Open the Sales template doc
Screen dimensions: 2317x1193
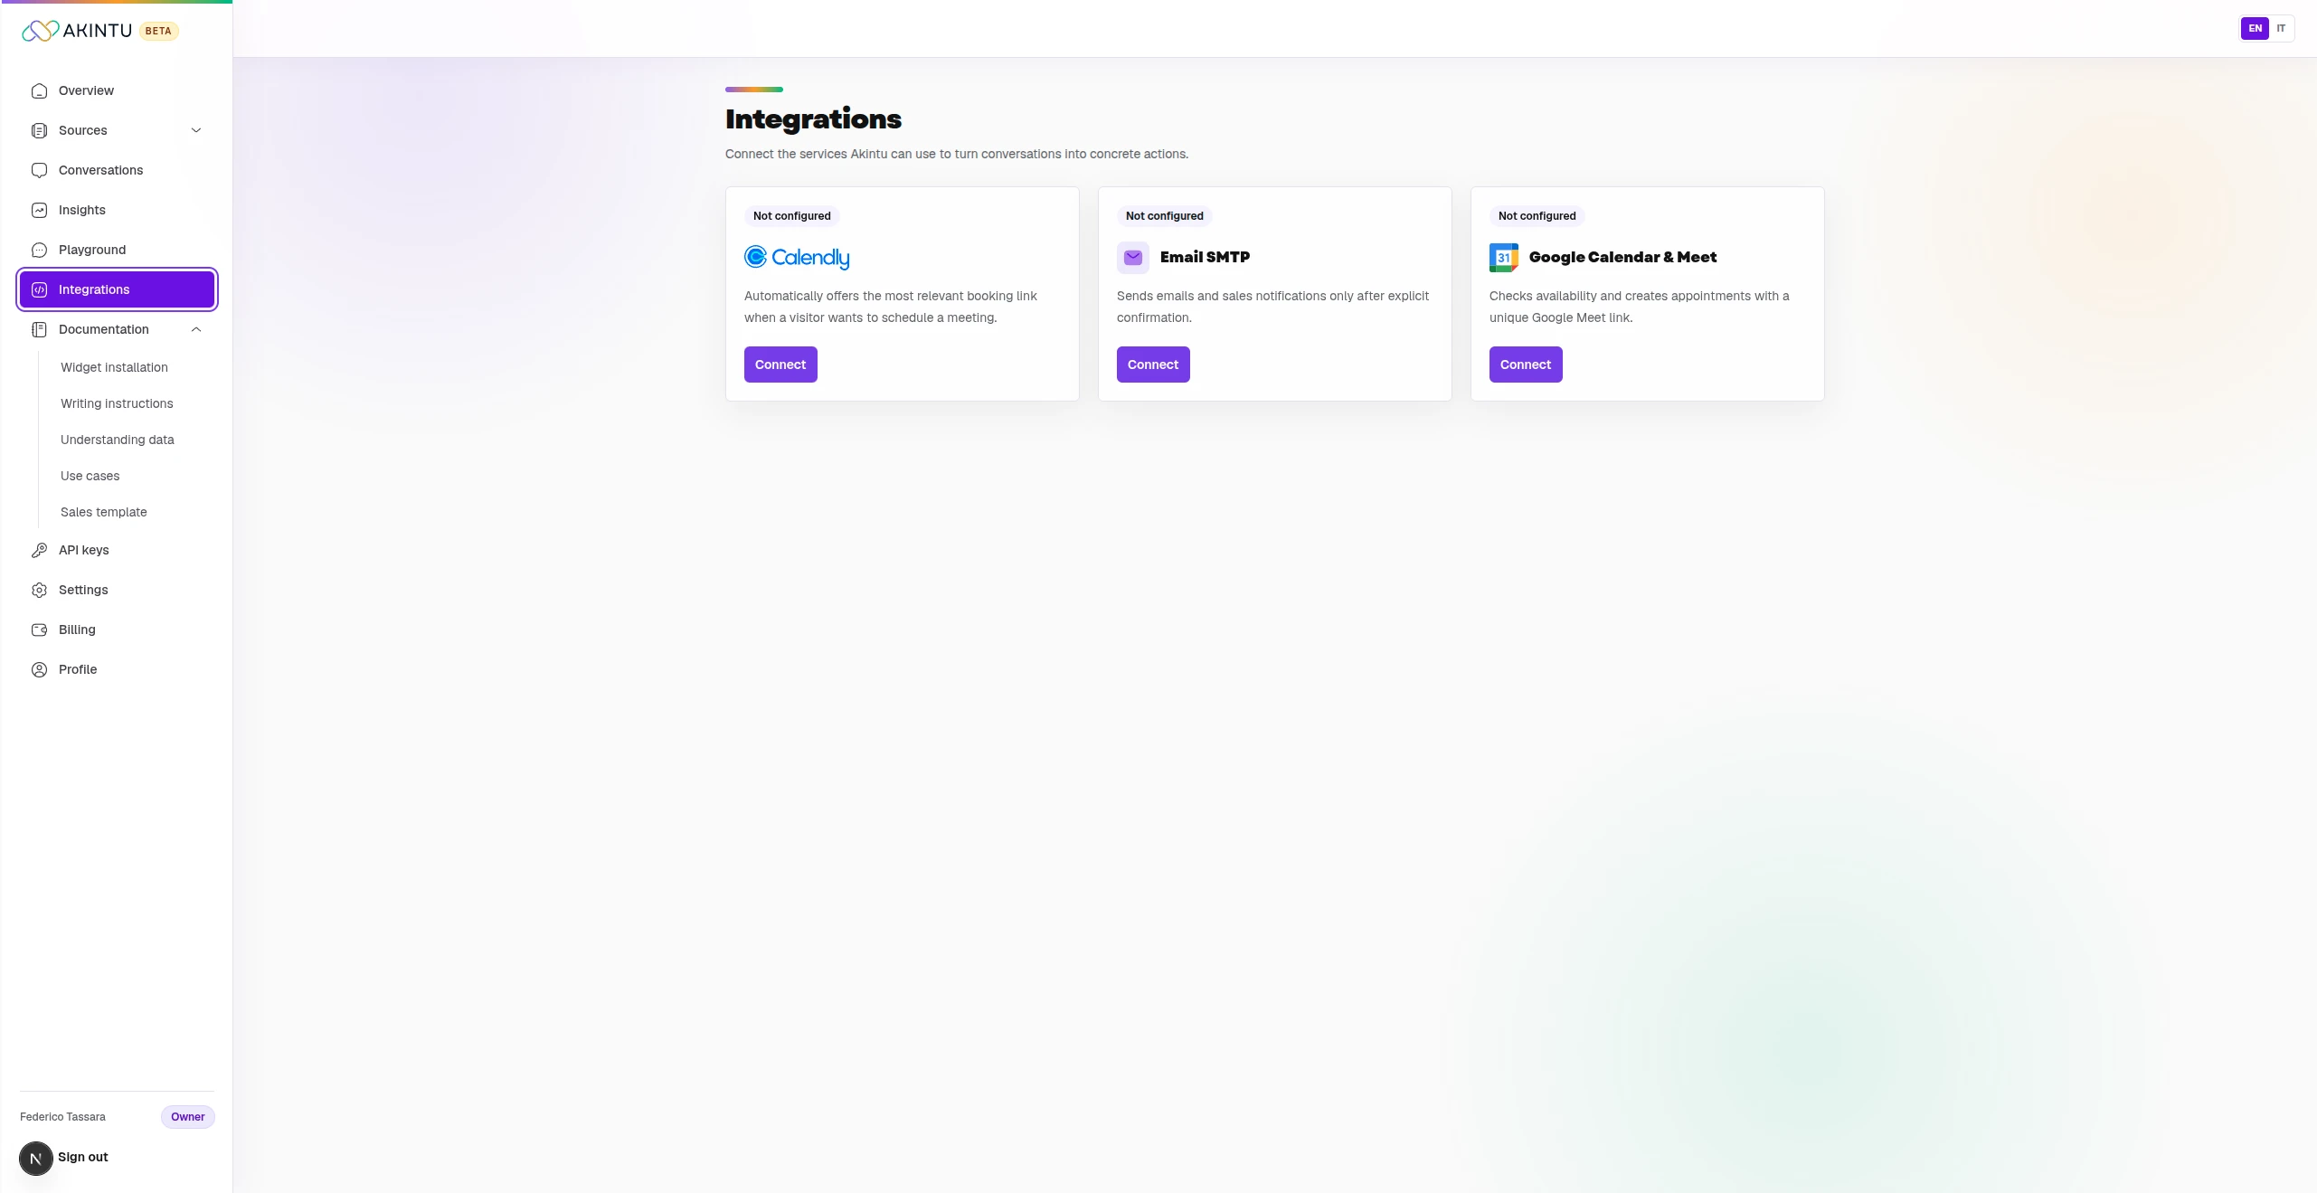point(103,512)
